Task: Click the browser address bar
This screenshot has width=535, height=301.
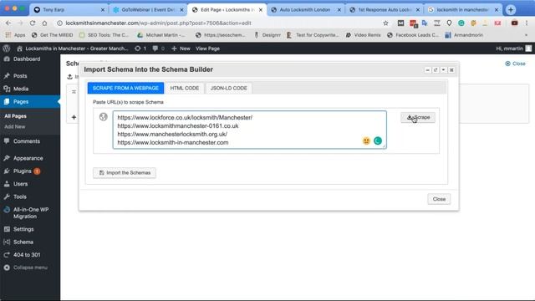Action: [218, 23]
